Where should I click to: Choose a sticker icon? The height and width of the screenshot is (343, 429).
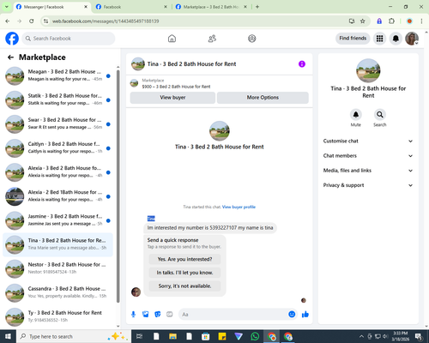click(158, 315)
